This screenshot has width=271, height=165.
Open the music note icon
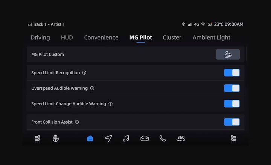[x=126, y=139]
